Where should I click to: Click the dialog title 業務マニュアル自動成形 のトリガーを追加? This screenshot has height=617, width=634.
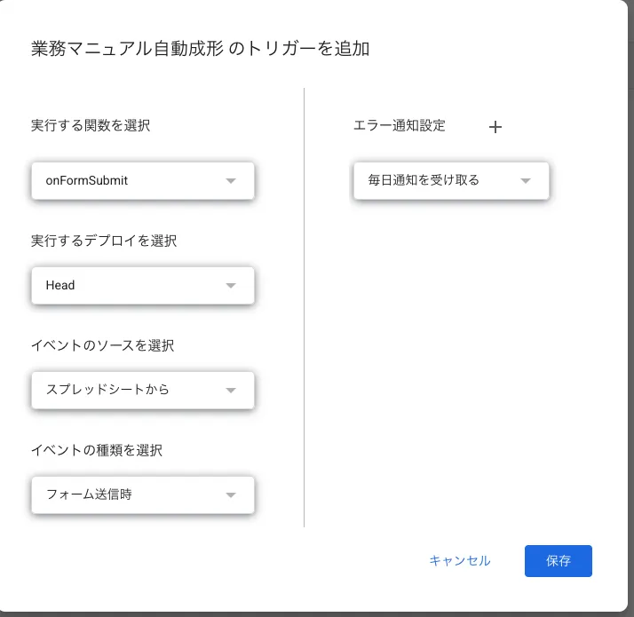click(200, 49)
